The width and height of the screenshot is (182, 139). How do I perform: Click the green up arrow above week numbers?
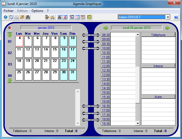click(x=10, y=35)
